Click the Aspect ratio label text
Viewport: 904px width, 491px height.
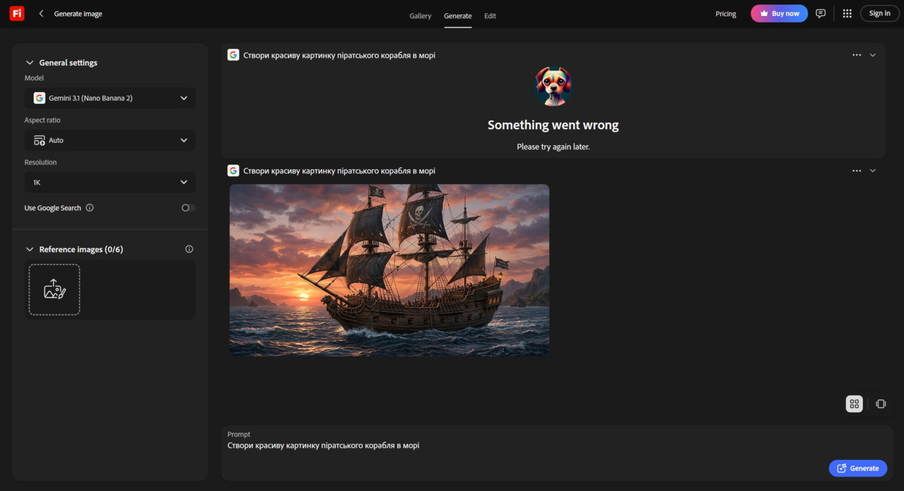tap(43, 120)
